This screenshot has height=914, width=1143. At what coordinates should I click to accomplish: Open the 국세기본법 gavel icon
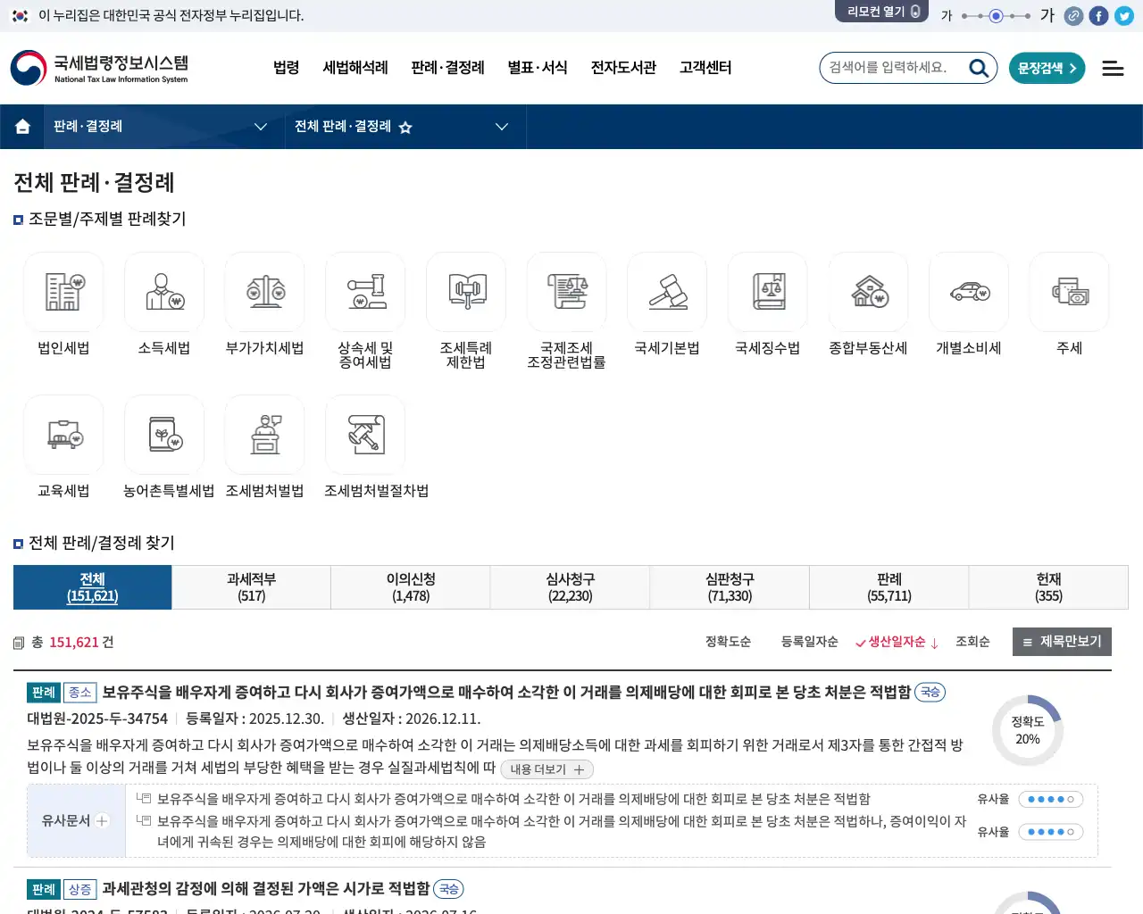667,292
